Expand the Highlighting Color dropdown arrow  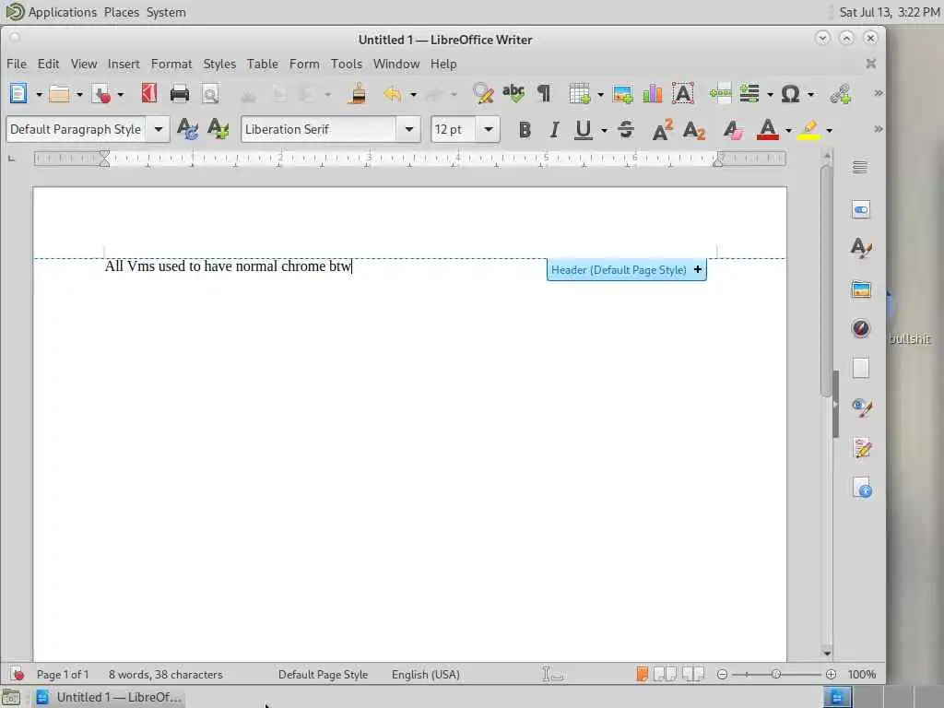(829, 130)
